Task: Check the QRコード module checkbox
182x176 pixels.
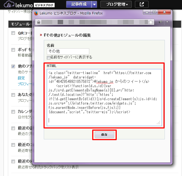Action: (13, 33)
